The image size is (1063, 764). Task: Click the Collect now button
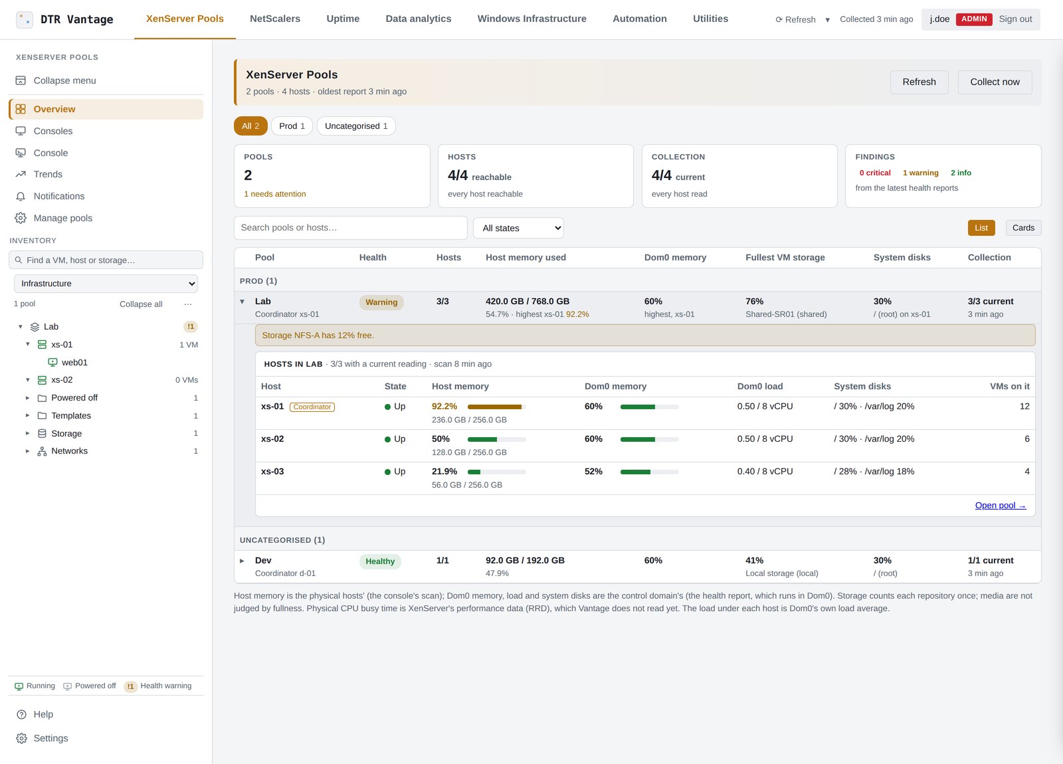(x=995, y=82)
